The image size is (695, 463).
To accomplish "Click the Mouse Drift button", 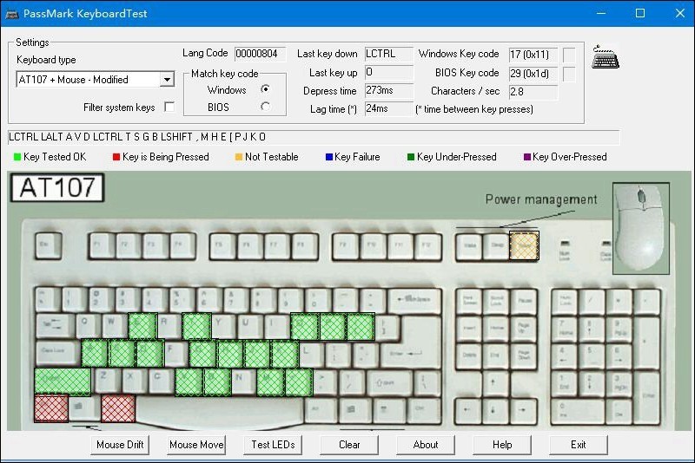I will tap(120, 445).
